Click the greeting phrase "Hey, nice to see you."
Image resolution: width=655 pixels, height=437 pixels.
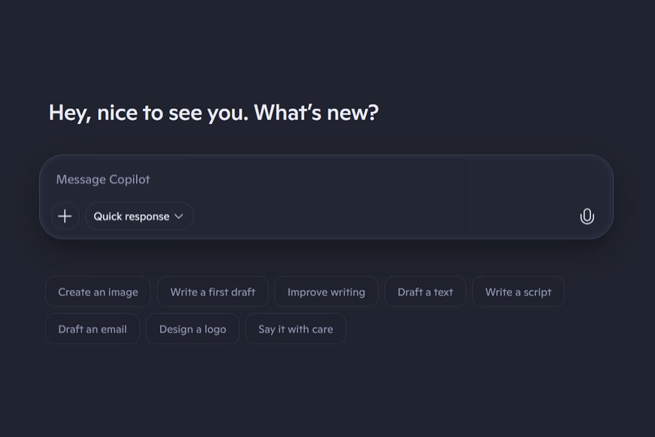149,113
